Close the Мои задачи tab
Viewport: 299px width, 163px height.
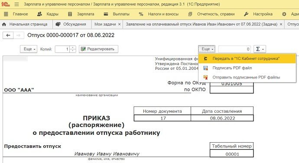[x=119, y=24]
